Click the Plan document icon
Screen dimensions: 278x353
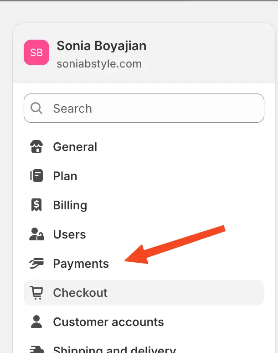tap(36, 176)
